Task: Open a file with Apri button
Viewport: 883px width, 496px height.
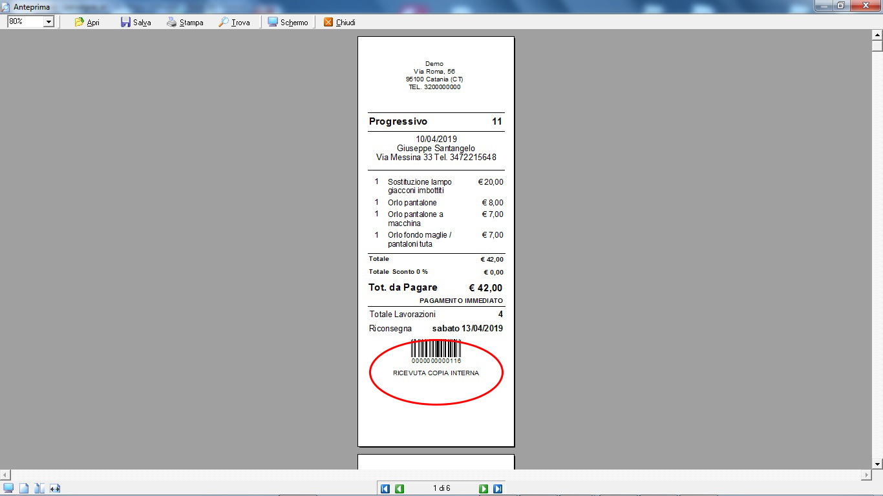Action: [x=87, y=22]
